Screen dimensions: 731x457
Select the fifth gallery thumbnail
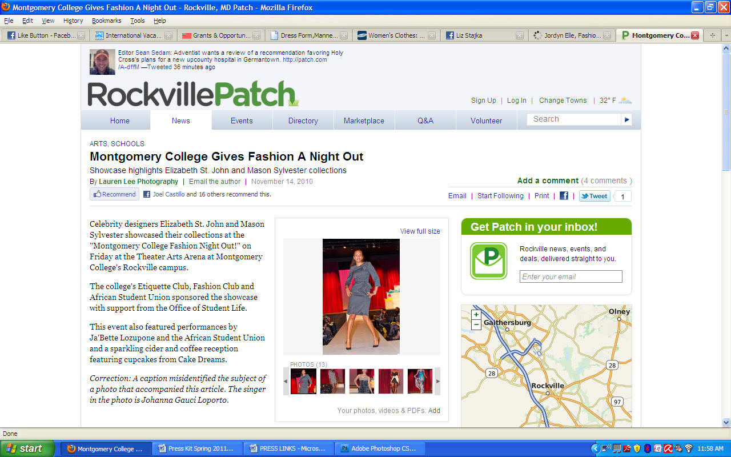[x=420, y=381]
